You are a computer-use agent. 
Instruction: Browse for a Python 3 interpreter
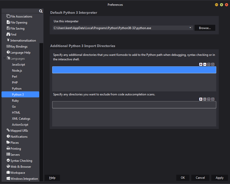(x=205, y=28)
